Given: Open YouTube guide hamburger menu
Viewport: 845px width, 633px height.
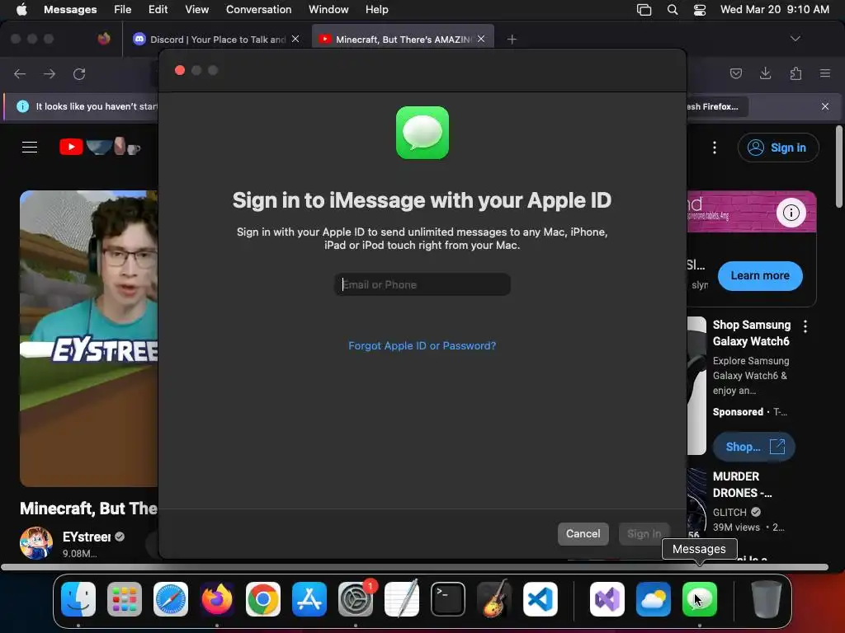Looking at the screenshot, I should [30, 148].
